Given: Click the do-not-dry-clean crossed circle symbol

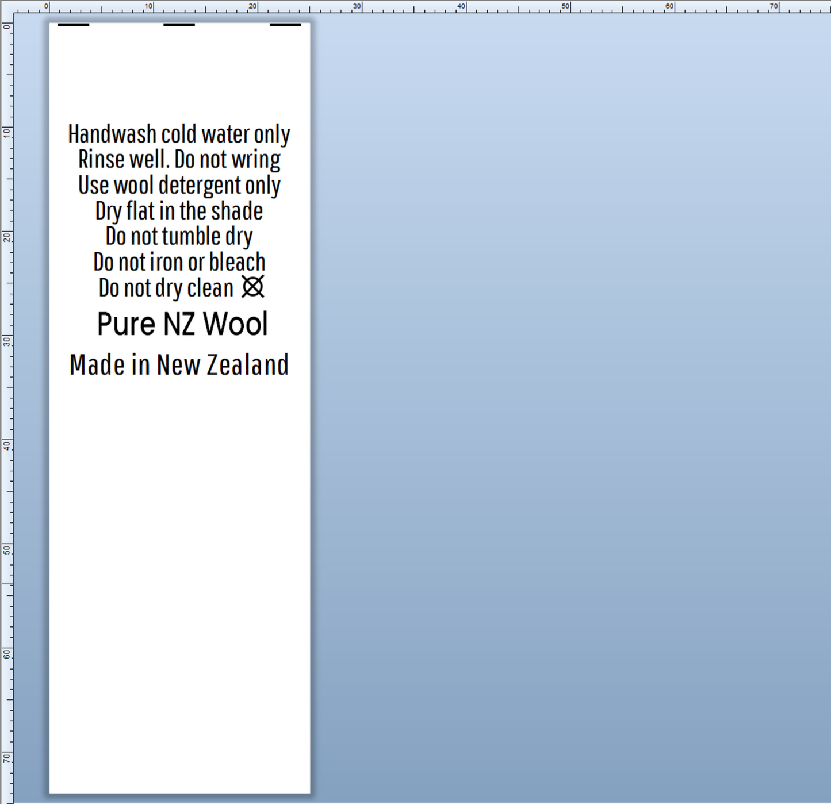Looking at the screenshot, I should (252, 286).
